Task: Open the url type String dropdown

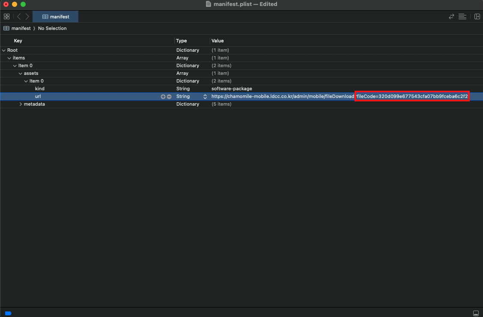Action: pos(205,97)
